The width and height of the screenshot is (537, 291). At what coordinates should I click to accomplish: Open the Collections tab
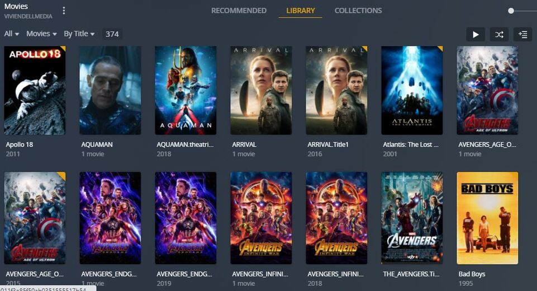pos(358,11)
